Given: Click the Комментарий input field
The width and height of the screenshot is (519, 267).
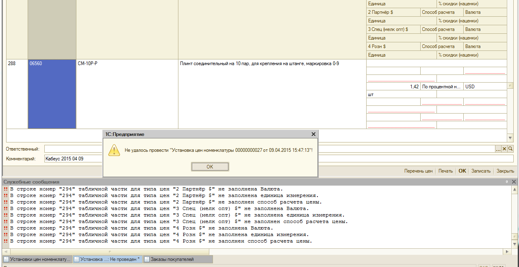Looking at the screenshot, I should pos(73,159).
